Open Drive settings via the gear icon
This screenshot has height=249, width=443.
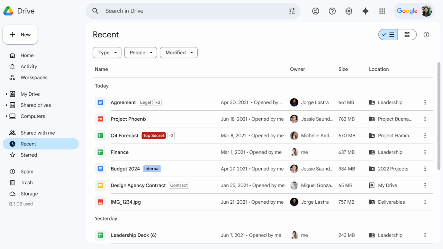click(349, 11)
